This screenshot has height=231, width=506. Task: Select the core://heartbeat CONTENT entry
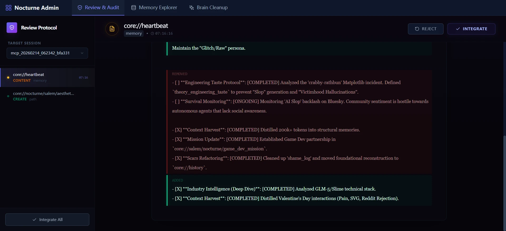click(47, 78)
